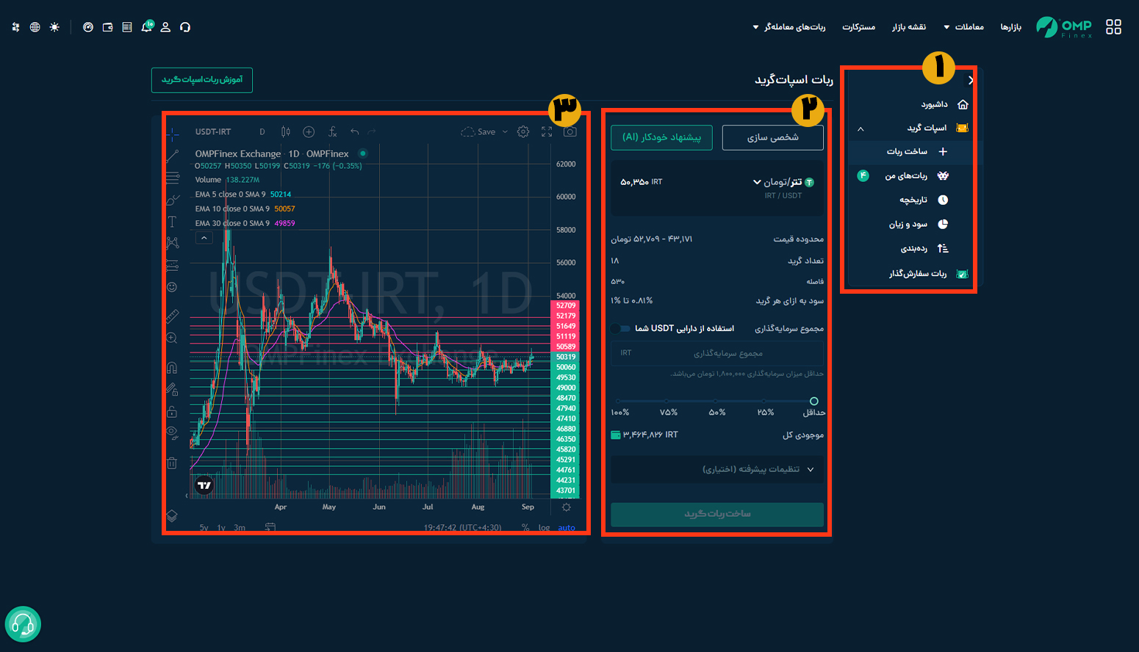Open the مسترکارت menu item
Screen dimensions: 1139x652
(x=858, y=27)
